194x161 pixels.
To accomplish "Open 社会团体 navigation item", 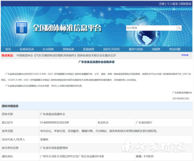I will tap(48, 49).
